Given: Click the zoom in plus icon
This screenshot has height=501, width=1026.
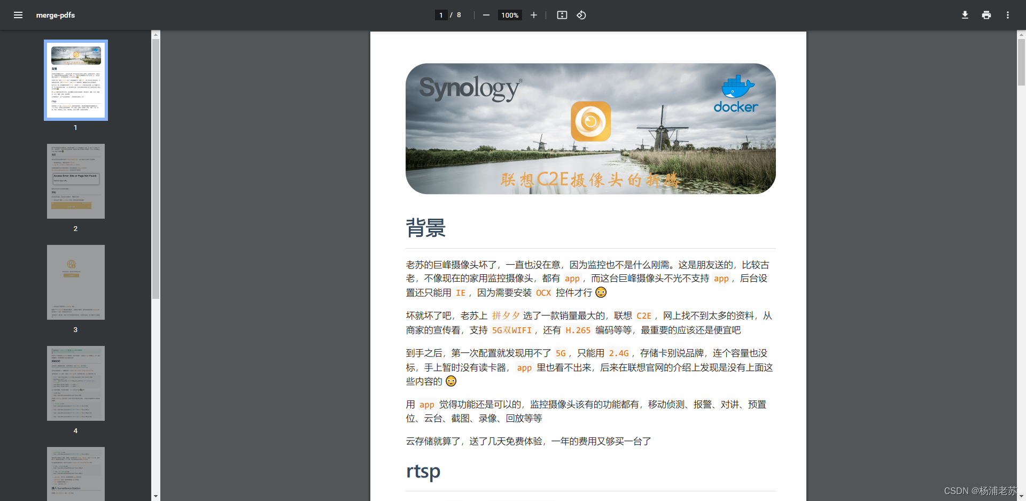Looking at the screenshot, I should tap(533, 15).
